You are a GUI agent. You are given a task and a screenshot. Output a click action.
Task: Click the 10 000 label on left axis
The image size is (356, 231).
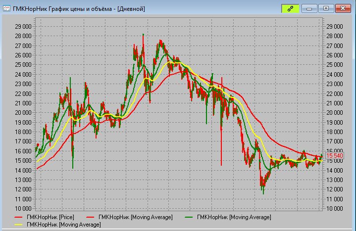(23, 209)
